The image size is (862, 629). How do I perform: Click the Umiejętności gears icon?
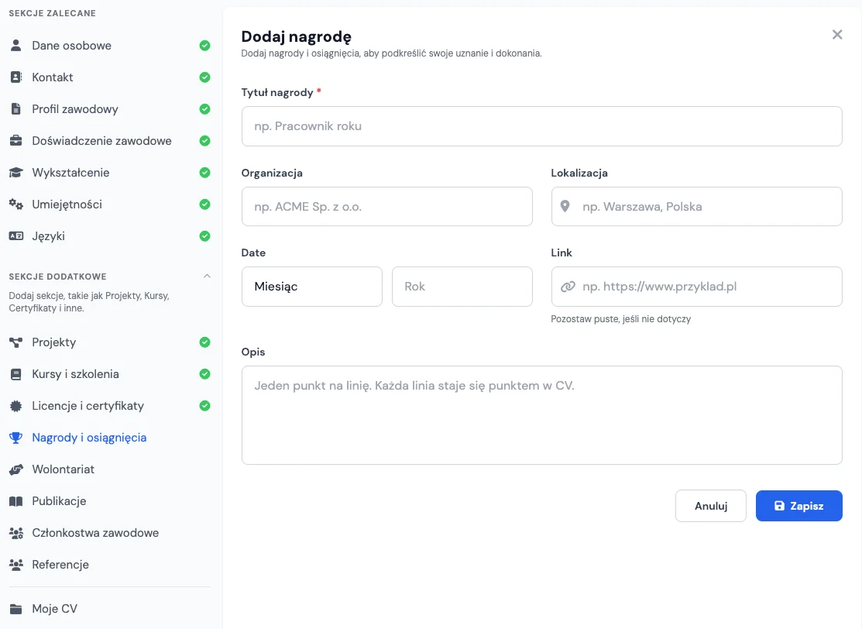tap(16, 205)
